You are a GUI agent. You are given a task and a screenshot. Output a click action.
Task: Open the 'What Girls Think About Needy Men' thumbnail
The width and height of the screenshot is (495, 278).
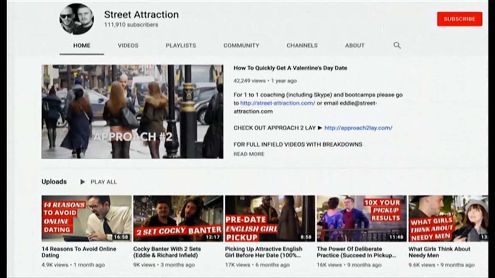point(448,219)
